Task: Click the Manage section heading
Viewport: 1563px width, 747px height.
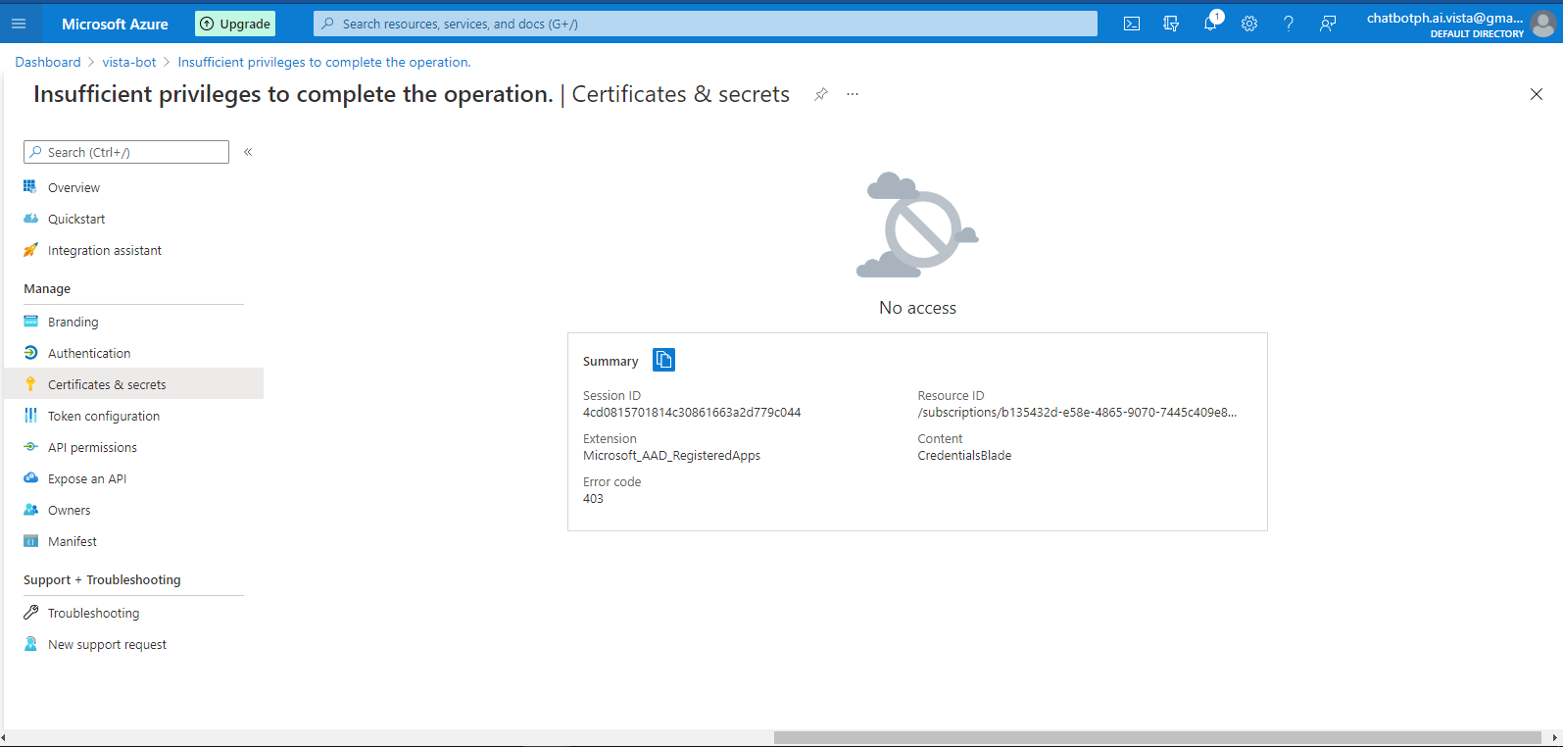Action: (47, 289)
